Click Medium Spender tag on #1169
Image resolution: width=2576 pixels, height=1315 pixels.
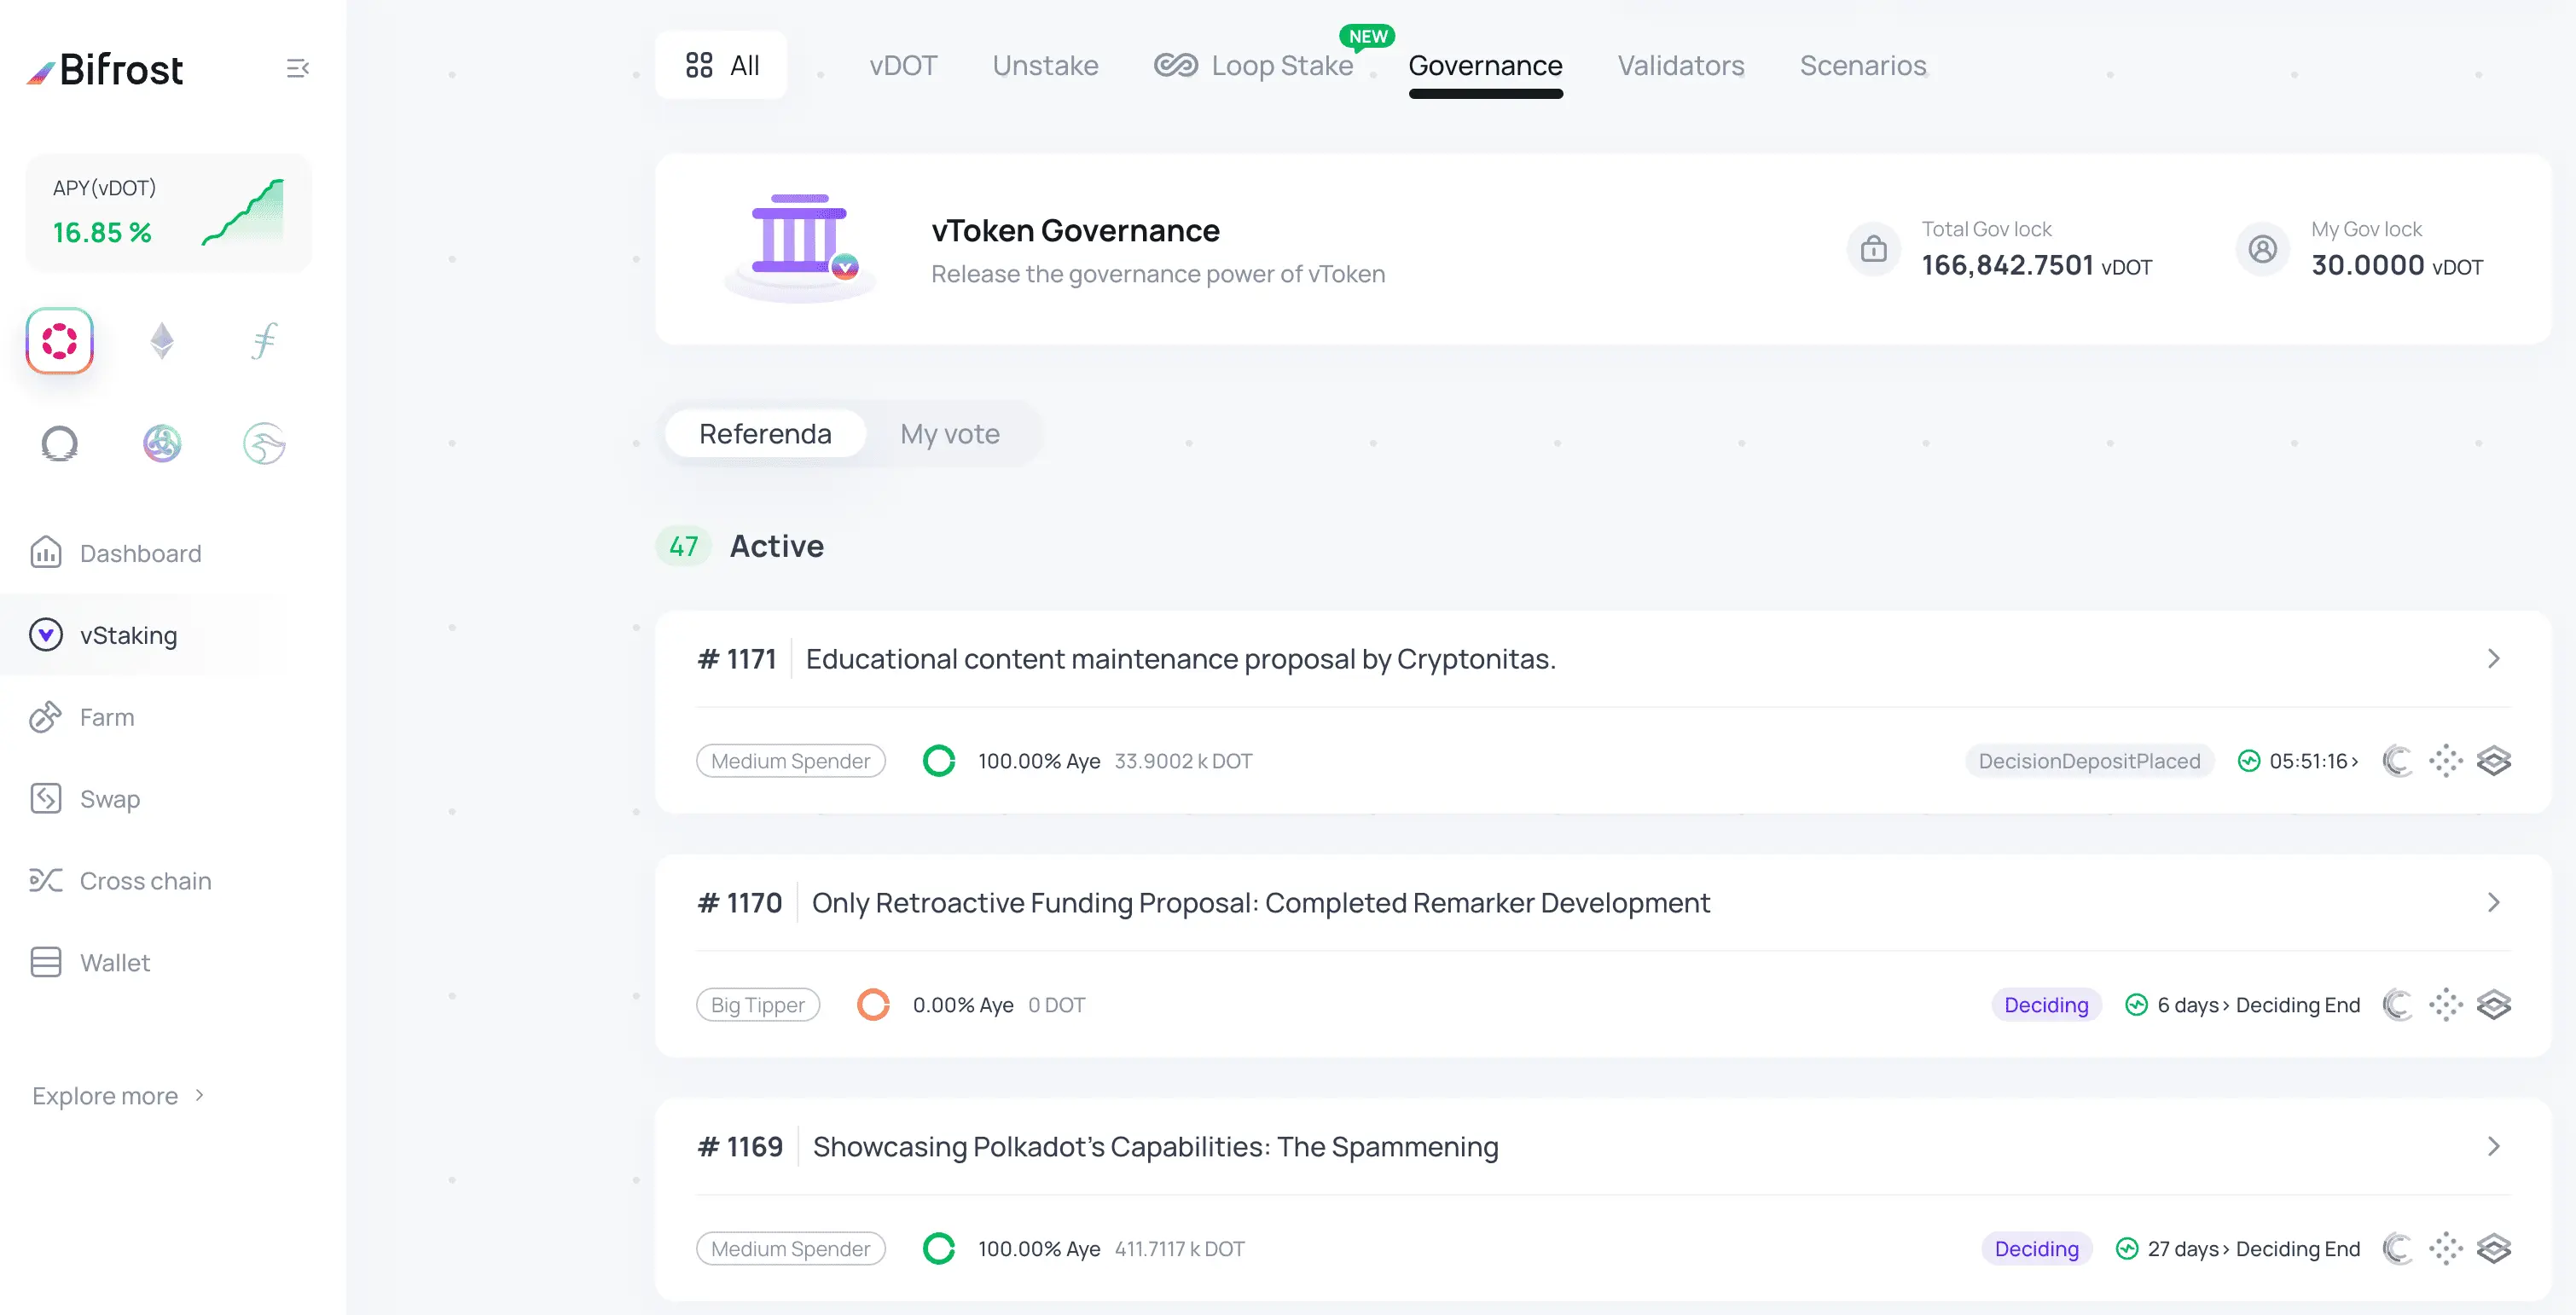click(x=790, y=1249)
